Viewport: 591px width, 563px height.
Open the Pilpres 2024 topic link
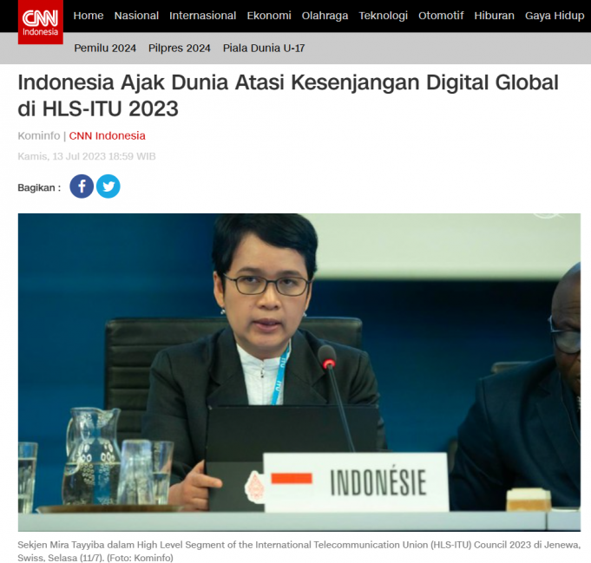pos(179,49)
